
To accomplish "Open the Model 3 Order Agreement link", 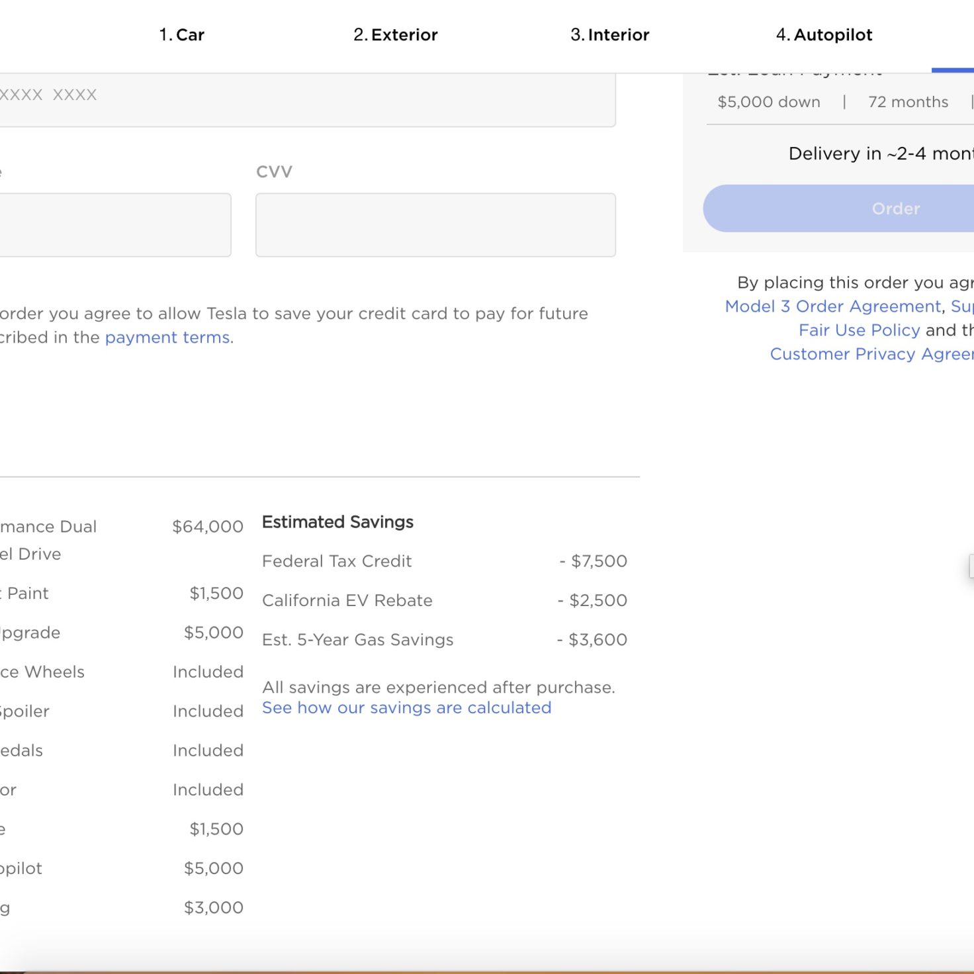I will point(833,306).
